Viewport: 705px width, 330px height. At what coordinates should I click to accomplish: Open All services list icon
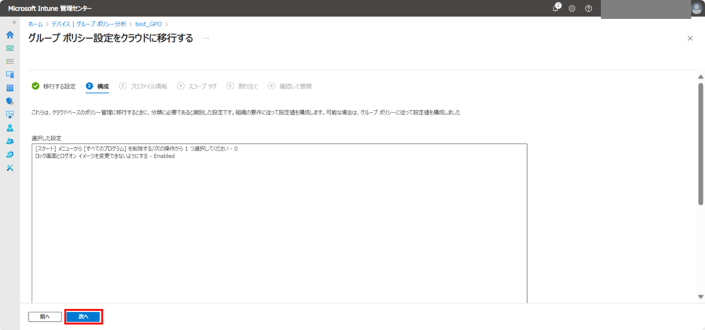pyautogui.click(x=9, y=61)
